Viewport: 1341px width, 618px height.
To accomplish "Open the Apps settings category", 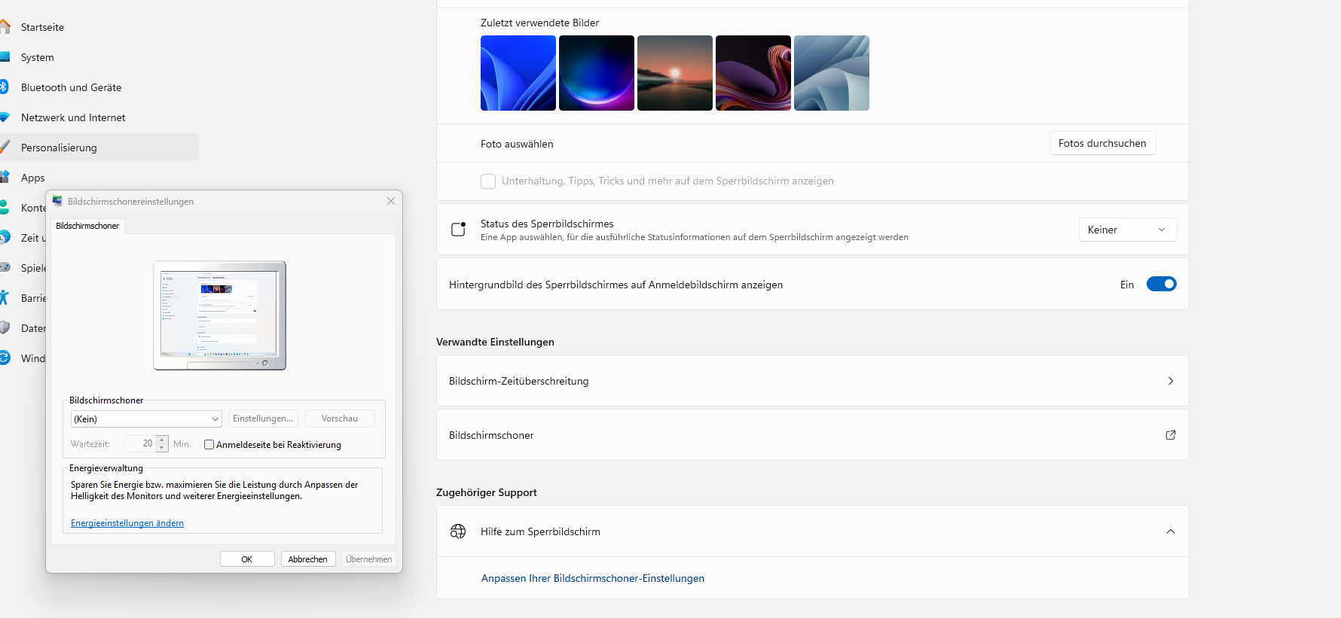I will 32,178.
